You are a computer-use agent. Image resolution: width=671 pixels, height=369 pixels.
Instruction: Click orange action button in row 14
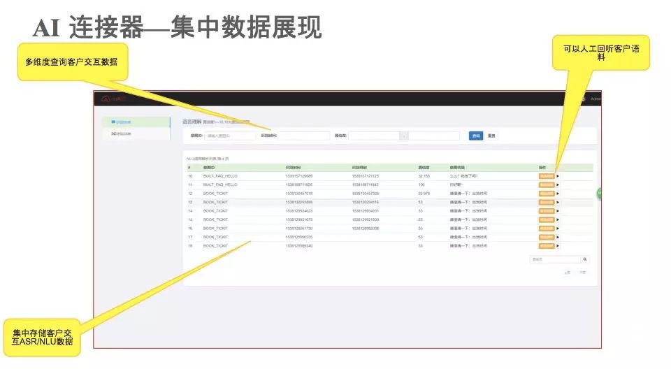tap(546, 210)
